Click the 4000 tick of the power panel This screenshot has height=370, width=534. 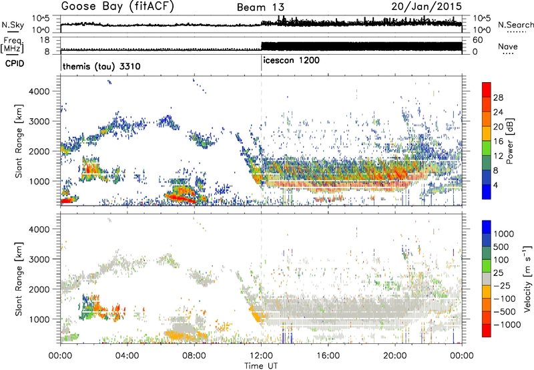39,91
